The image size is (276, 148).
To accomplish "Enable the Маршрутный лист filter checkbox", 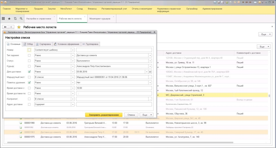I will pos(29,77).
